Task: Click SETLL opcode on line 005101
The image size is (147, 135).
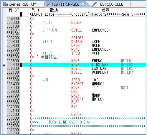Action: click(x=76, y=30)
